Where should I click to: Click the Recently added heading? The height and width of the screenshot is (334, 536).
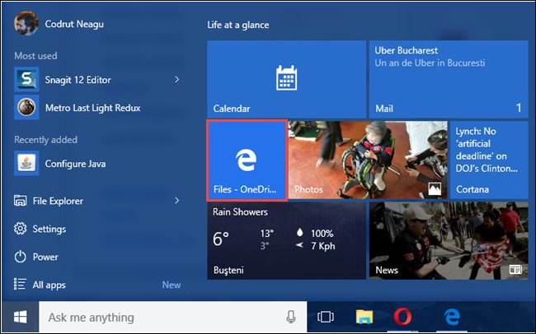[46, 140]
